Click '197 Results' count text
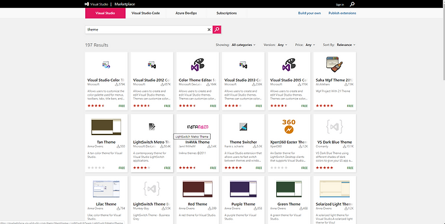 (96, 45)
